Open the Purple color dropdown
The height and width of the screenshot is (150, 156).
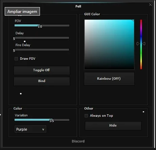pos(30,129)
